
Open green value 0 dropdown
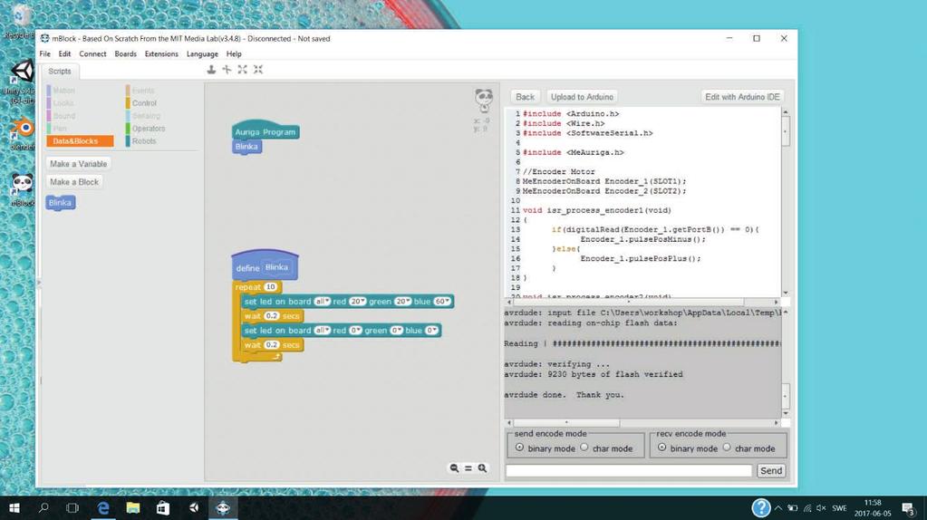396,331
